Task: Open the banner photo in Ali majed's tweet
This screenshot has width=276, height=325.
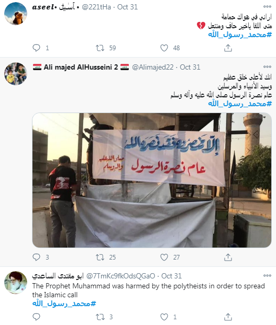Action: [x=152, y=180]
